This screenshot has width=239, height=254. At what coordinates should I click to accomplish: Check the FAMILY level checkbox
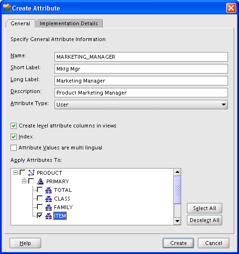(40, 207)
